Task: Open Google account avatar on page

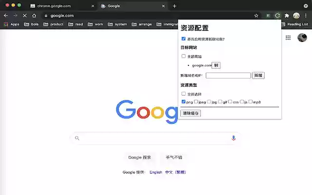Action: (x=302, y=38)
